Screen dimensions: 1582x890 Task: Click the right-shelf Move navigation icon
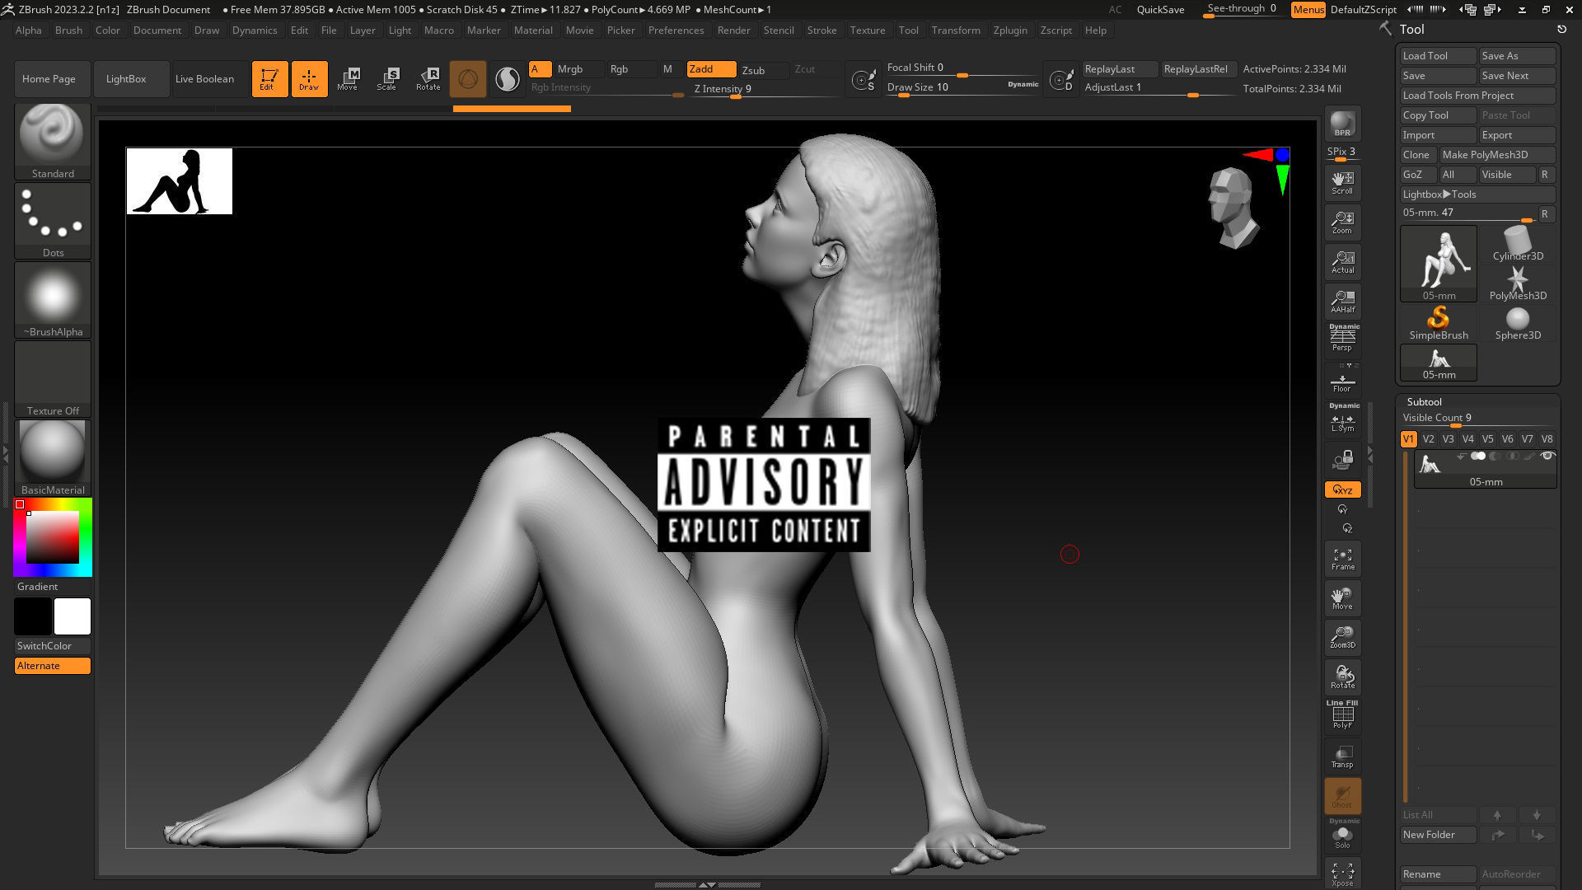click(x=1342, y=598)
